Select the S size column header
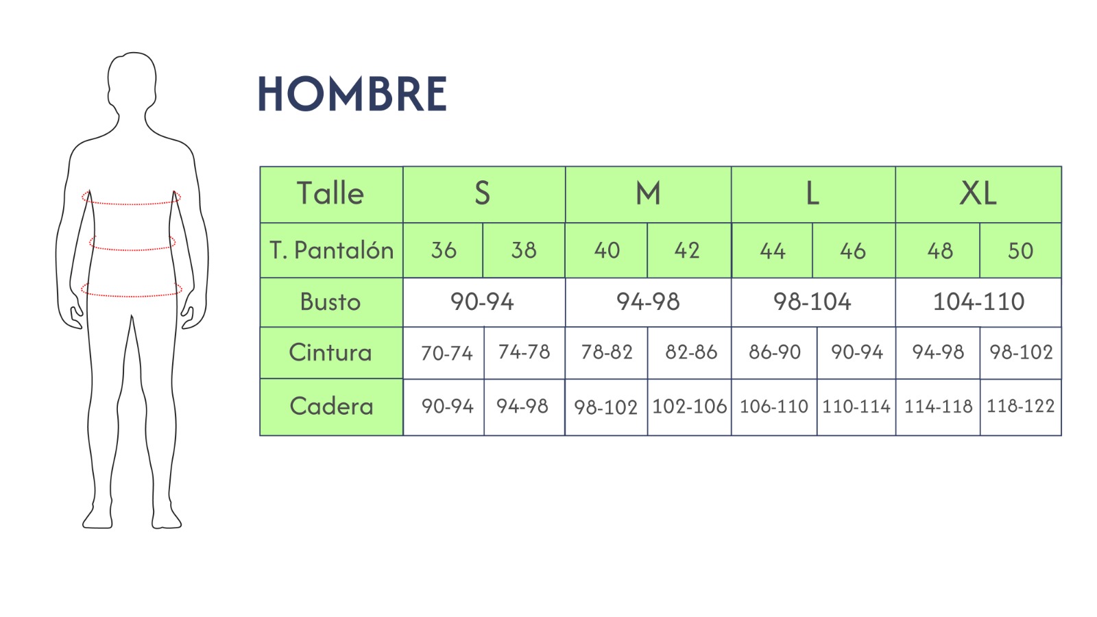Image resolution: width=1097 pixels, height=617 pixels. (483, 194)
